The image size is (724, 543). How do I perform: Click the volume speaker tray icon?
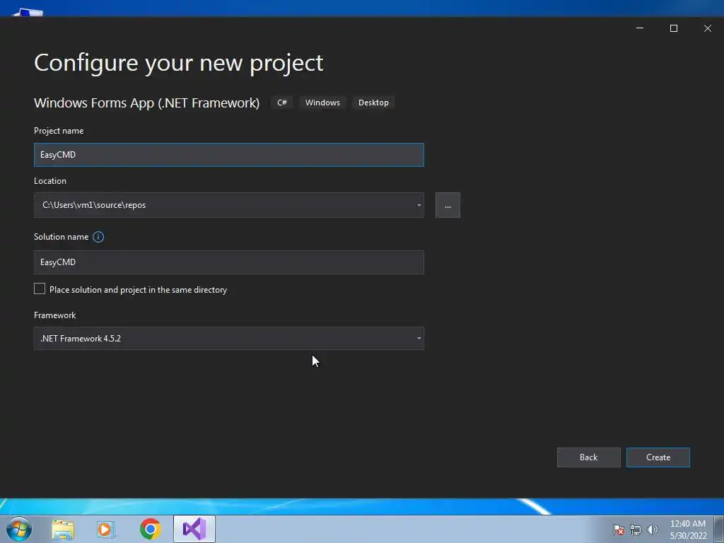click(x=653, y=530)
